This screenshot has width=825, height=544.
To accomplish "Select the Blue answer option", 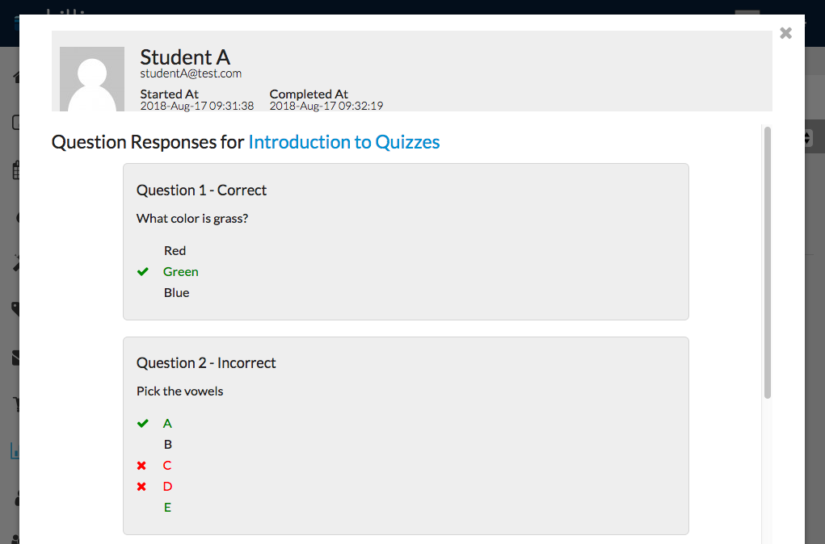I will tap(176, 293).
